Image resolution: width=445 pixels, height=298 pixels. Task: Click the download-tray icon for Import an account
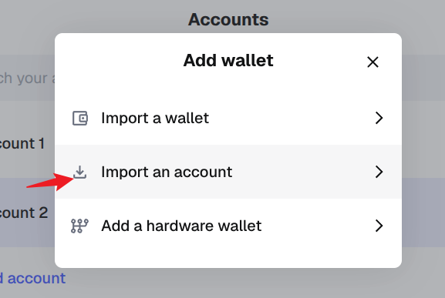[79, 172]
